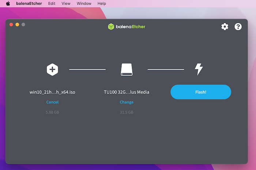Click the balenaEtcher cube logo
The height and width of the screenshot is (170, 256).
coord(111,27)
